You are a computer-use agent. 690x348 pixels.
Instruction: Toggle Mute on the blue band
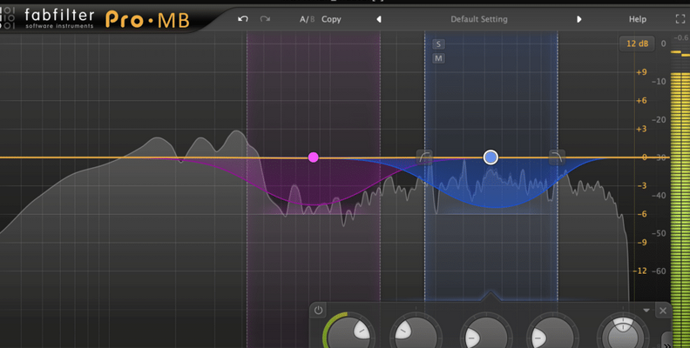tap(438, 58)
